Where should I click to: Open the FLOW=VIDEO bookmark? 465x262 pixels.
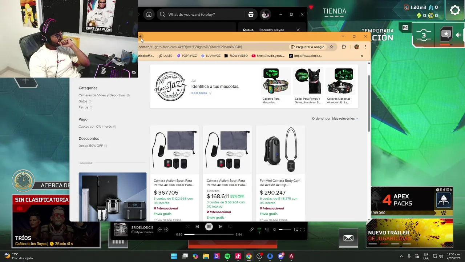tap(236, 56)
